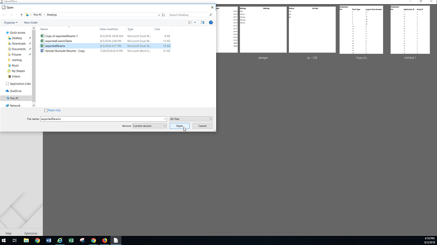Click the Search Desktop field
The width and height of the screenshot is (437, 245).
point(188,15)
